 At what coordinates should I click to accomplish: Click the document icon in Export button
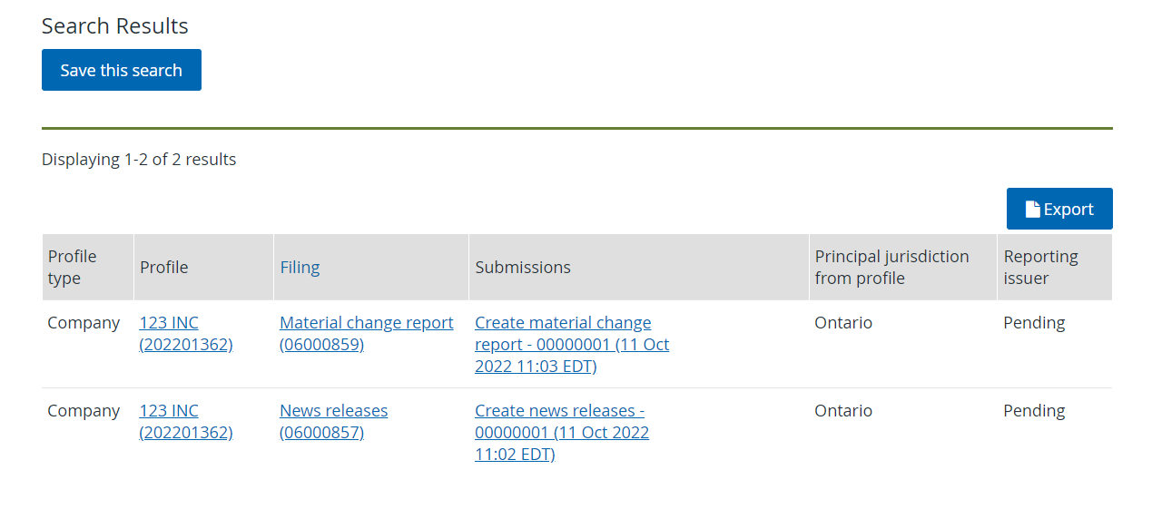pos(1032,210)
